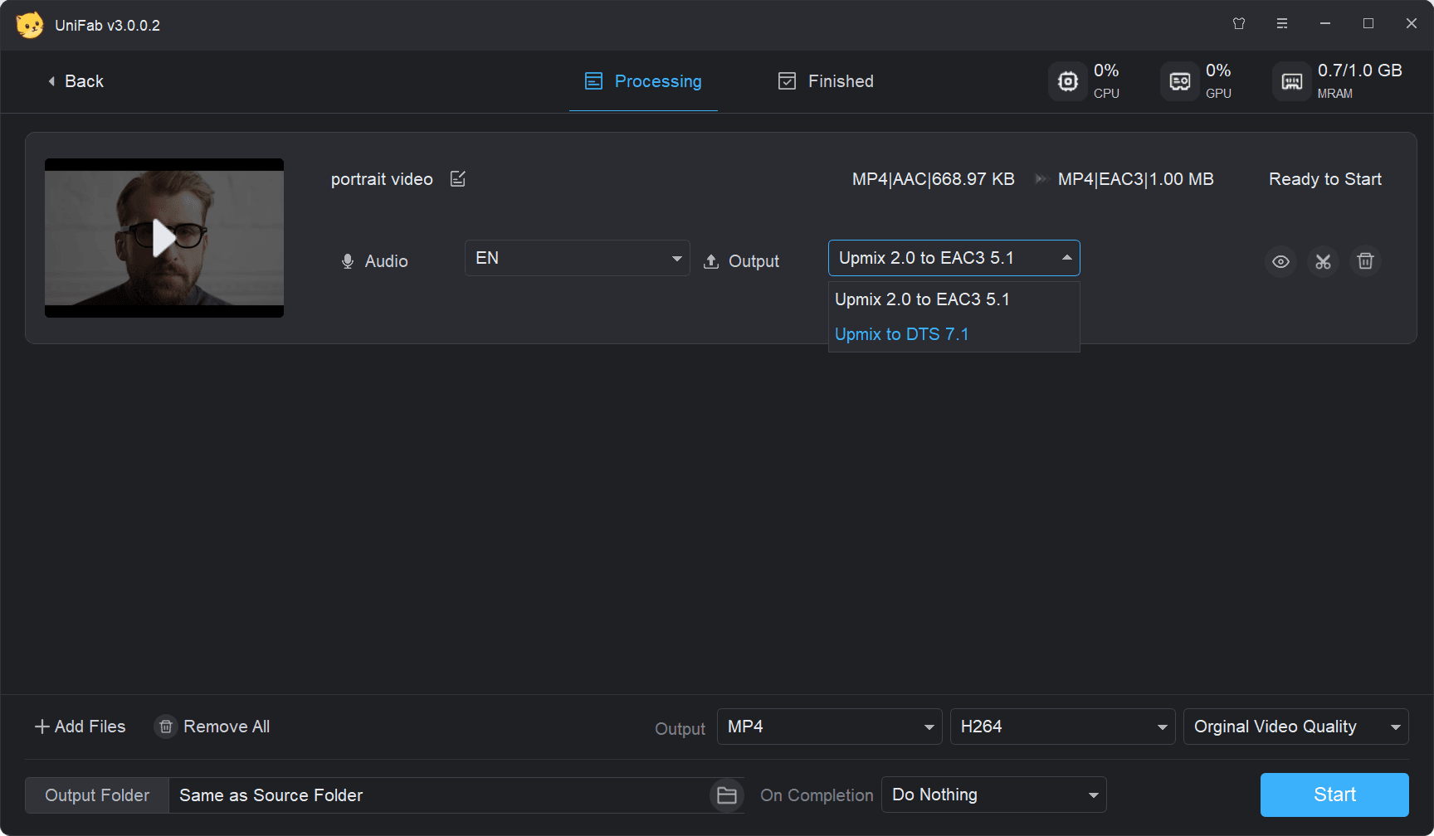Click the 0.7/1.0 GB memory value
The height and width of the screenshot is (836, 1434).
tap(1360, 70)
